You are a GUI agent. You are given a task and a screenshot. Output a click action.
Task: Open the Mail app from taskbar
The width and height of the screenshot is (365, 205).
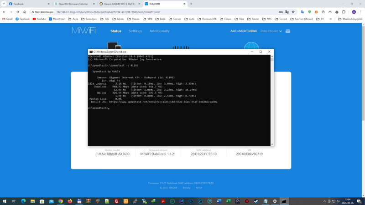(x=51, y=201)
